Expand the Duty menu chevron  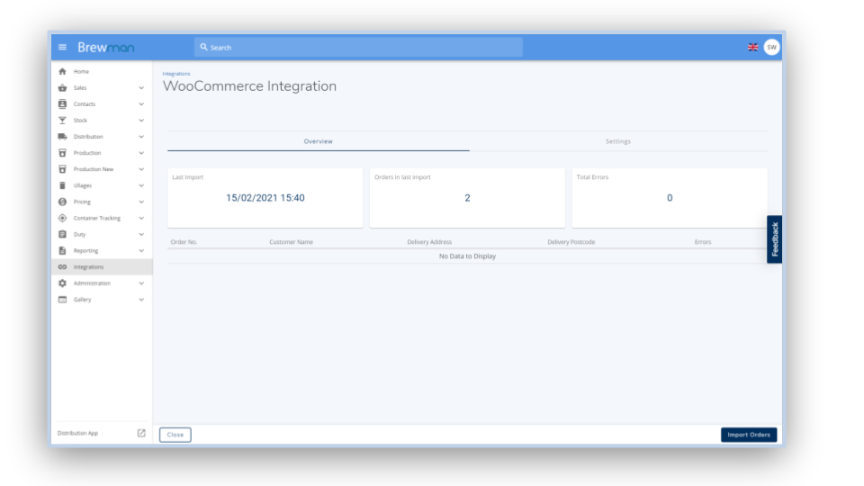(x=141, y=234)
